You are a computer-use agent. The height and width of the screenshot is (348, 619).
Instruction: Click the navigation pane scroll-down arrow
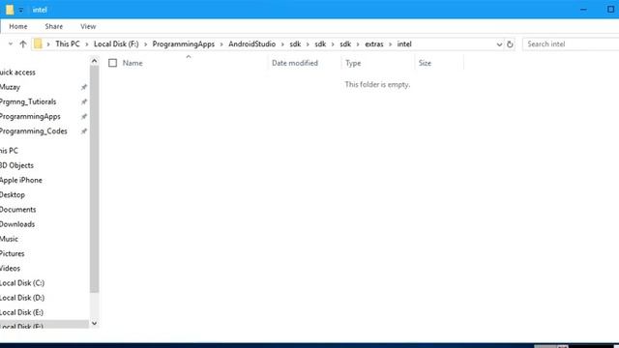94,323
